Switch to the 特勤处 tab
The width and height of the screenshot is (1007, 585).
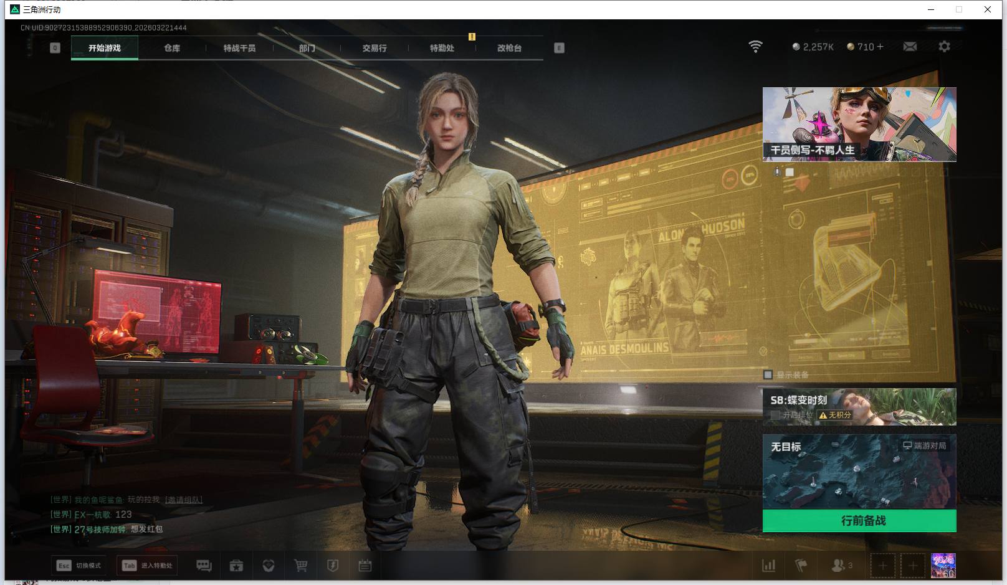click(x=442, y=48)
